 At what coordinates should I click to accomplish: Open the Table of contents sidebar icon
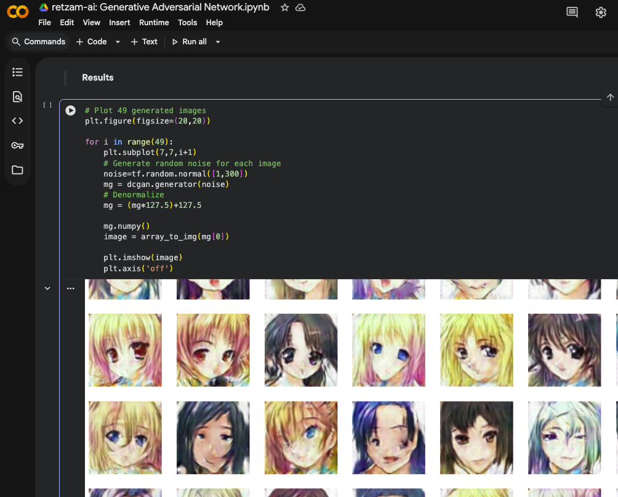point(17,72)
